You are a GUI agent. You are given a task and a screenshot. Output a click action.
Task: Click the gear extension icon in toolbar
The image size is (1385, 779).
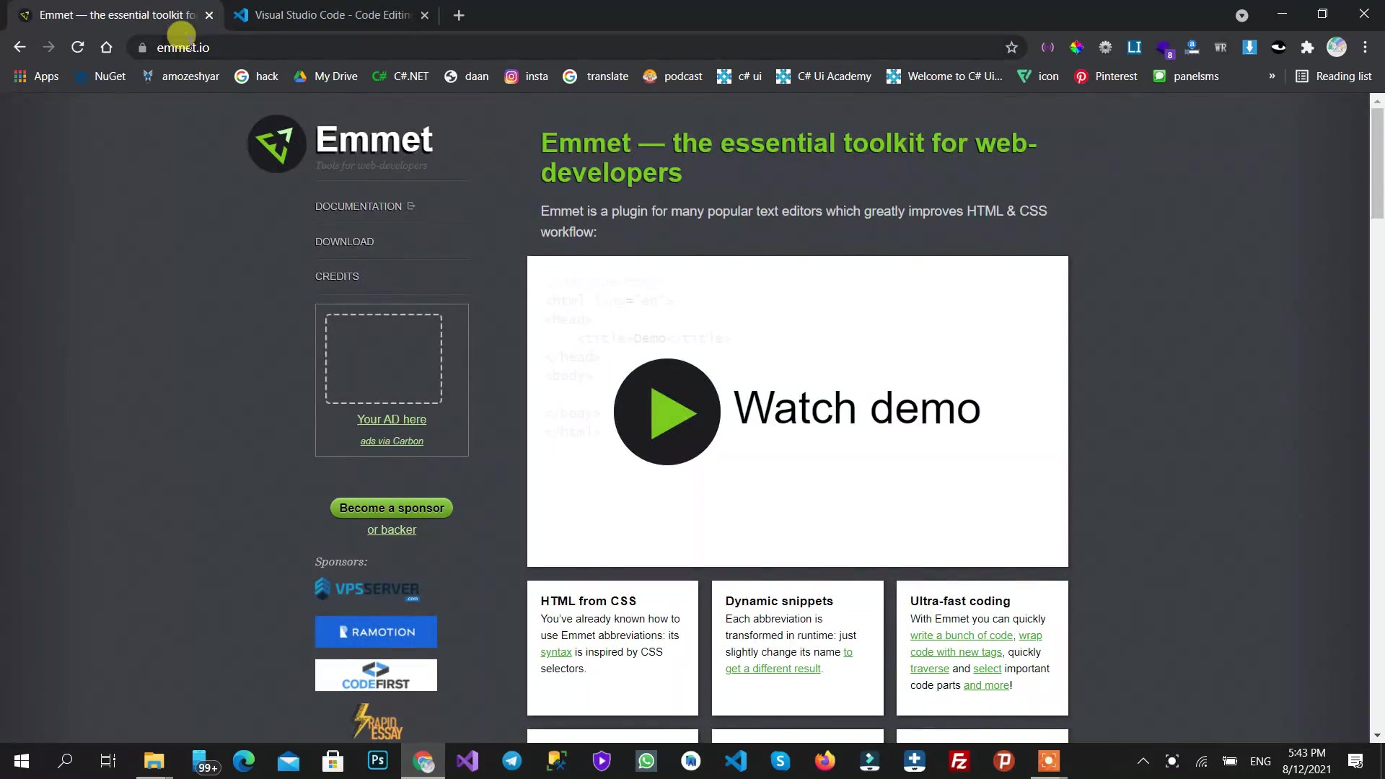(x=1105, y=47)
